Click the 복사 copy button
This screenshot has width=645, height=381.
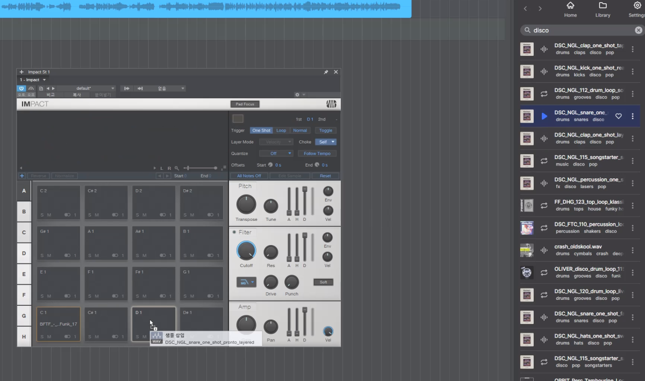(x=77, y=95)
